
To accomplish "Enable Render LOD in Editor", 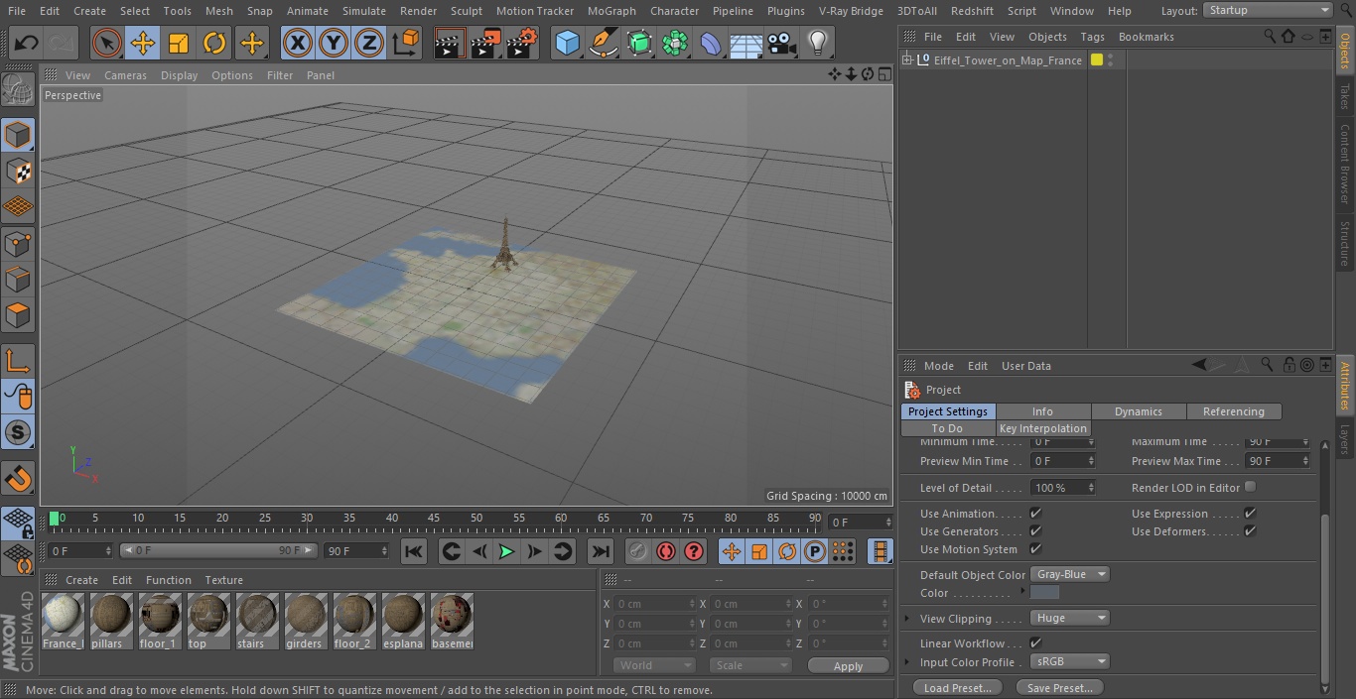I will pos(1250,487).
